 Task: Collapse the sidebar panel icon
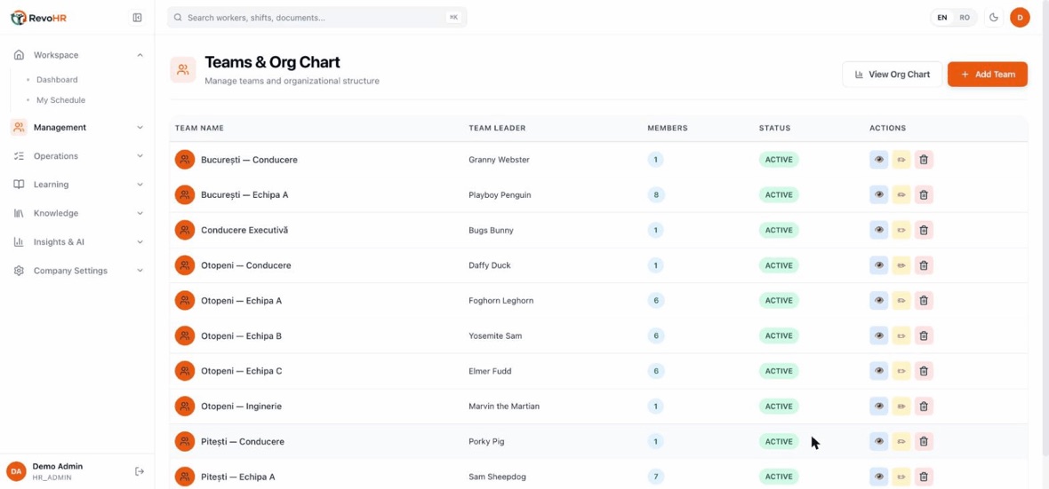coord(137,18)
